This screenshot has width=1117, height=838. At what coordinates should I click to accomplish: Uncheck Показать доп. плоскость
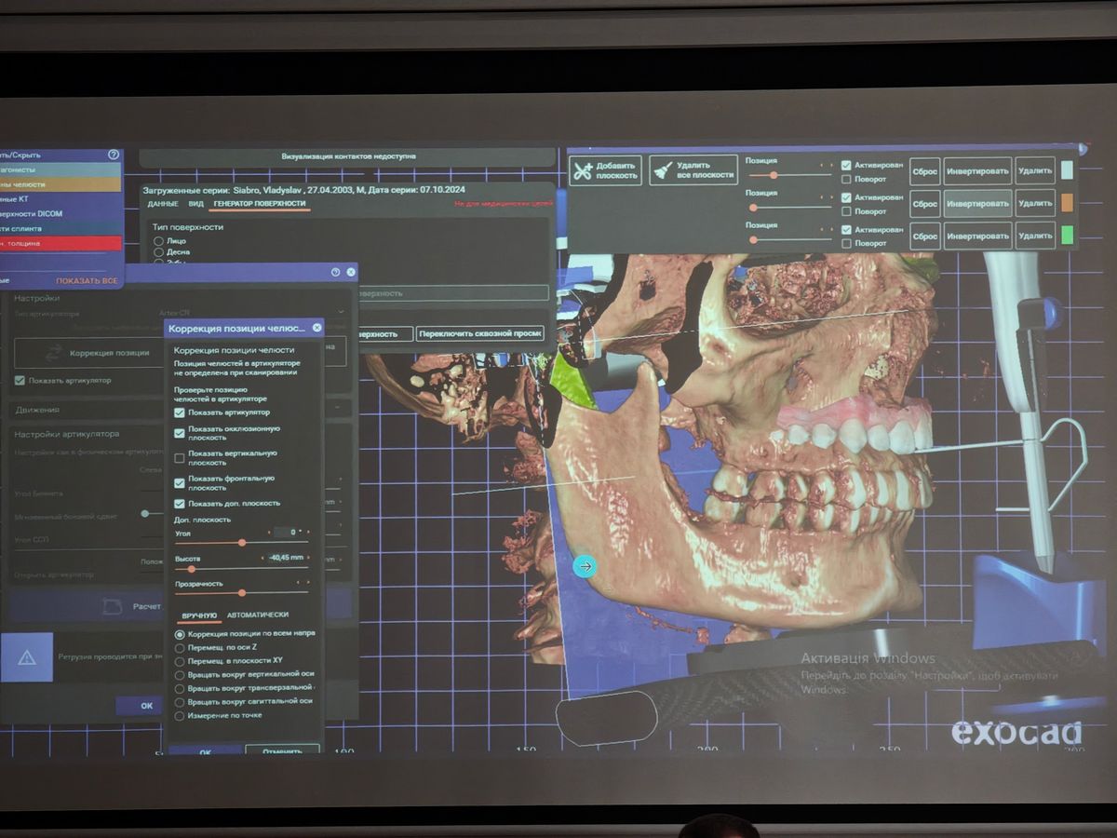click(x=180, y=504)
